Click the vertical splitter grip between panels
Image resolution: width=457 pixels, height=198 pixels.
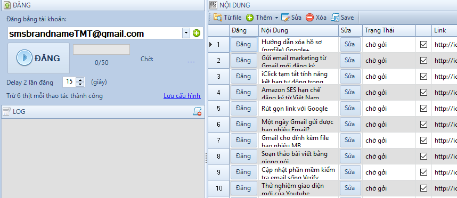(x=206, y=158)
